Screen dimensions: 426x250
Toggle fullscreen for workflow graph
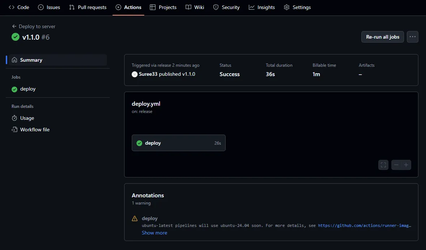(x=383, y=165)
